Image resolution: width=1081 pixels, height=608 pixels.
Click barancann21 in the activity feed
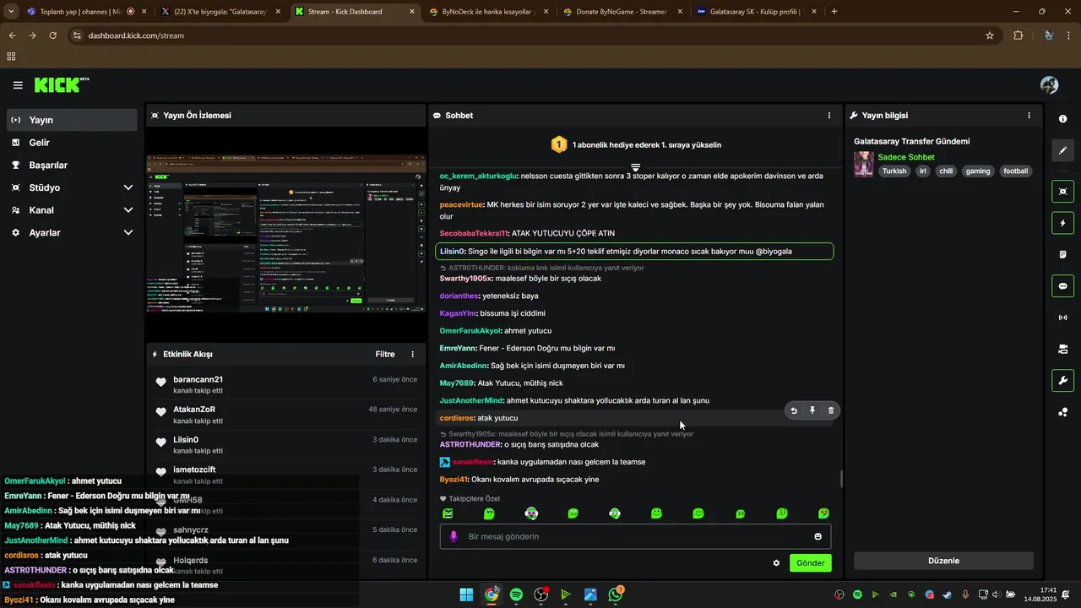tap(198, 380)
